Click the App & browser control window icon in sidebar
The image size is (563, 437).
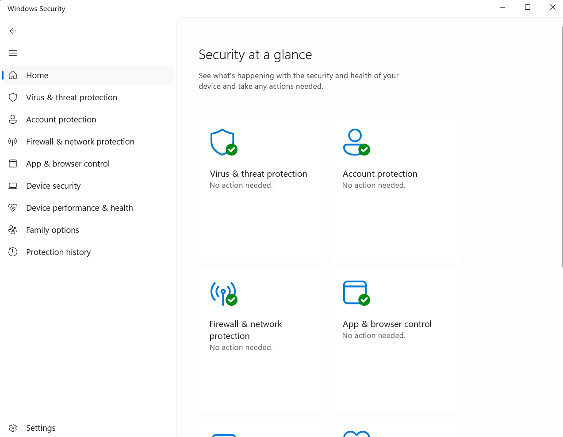[x=13, y=163]
